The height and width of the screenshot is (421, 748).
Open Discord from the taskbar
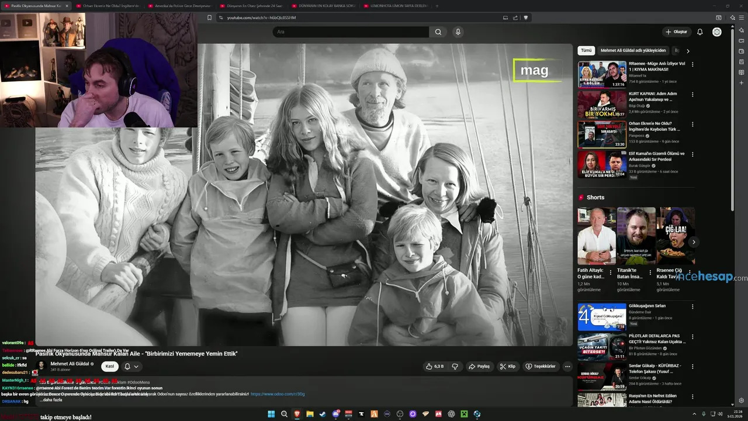pos(335,414)
